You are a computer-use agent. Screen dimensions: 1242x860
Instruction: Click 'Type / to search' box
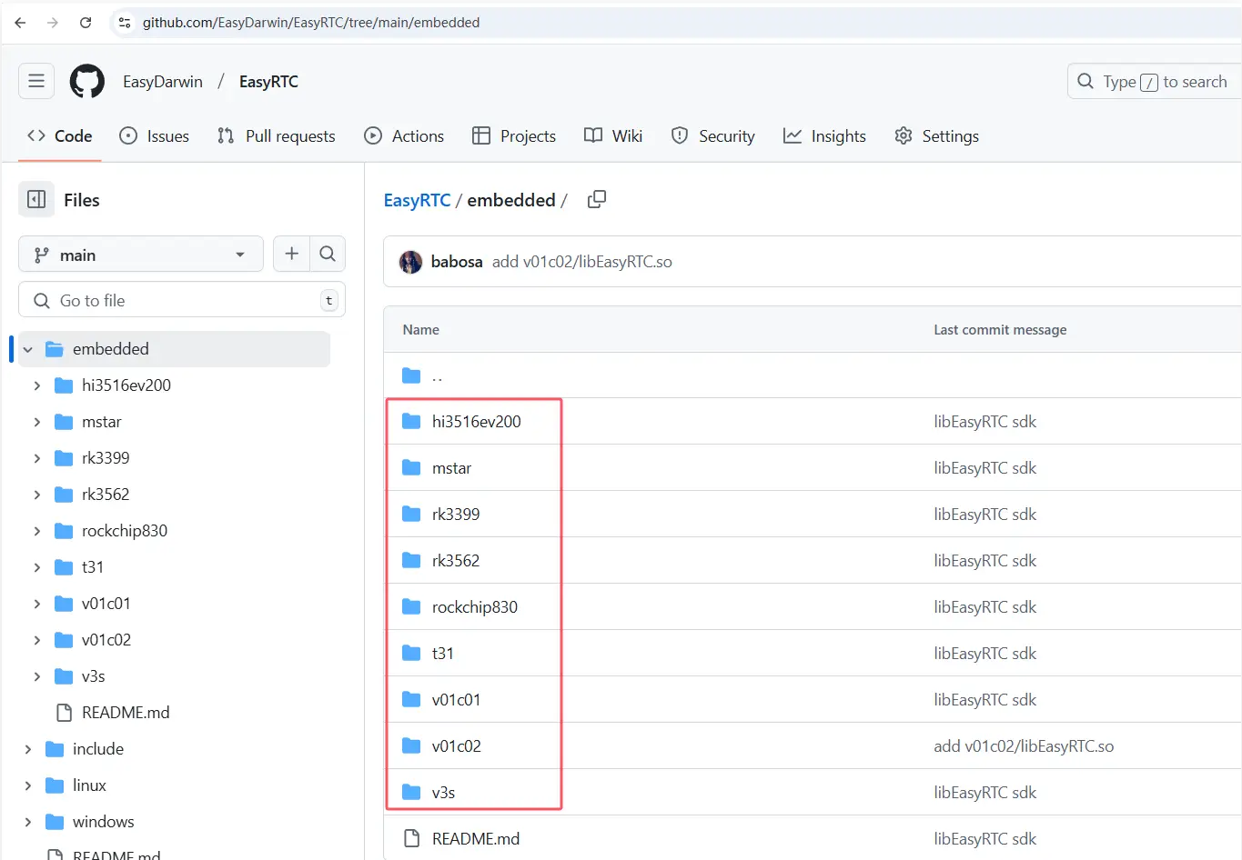[x=1154, y=81]
